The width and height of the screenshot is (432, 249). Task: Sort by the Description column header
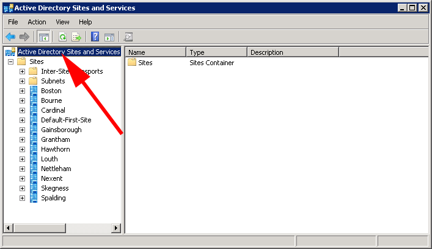[x=293, y=52]
